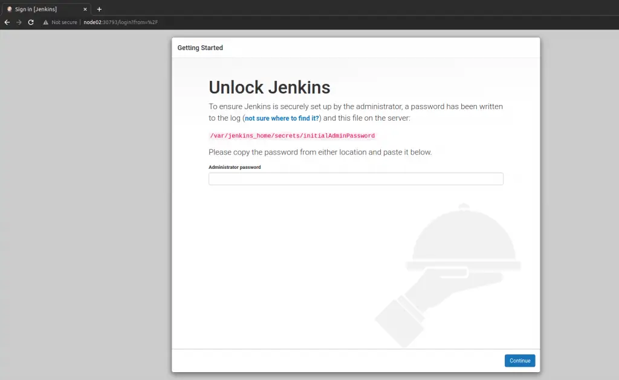Open a new browser tab
This screenshot has width=619, height=380.
(x=100, y=9)
